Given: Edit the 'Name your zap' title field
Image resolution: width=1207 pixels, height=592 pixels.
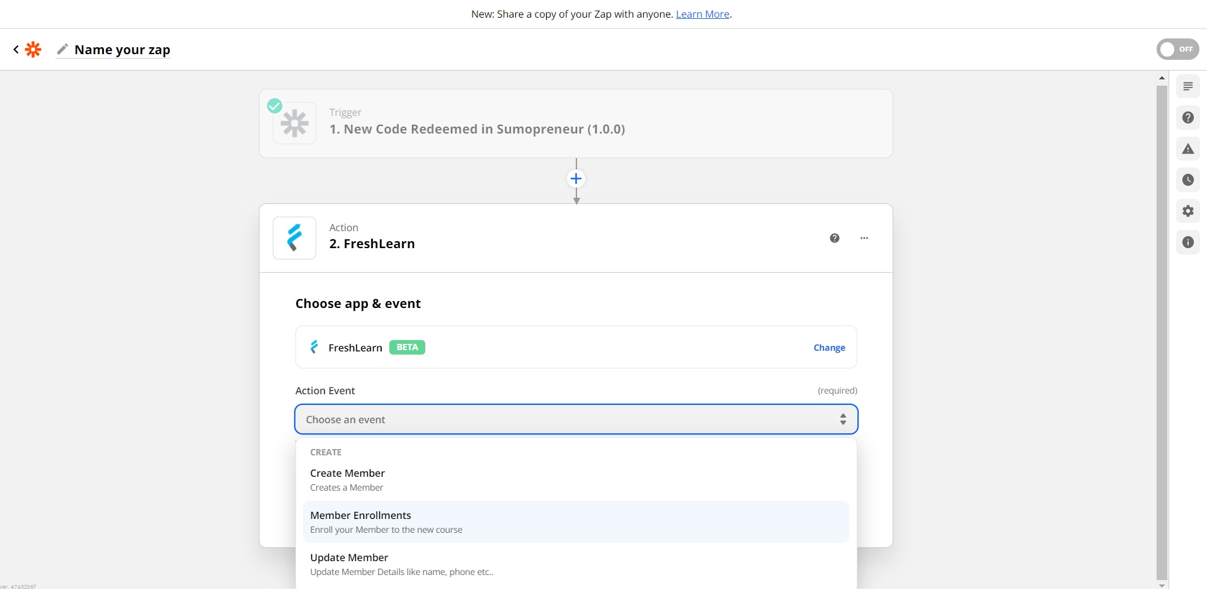Looking at the screenshot, I should pos(122,50).
